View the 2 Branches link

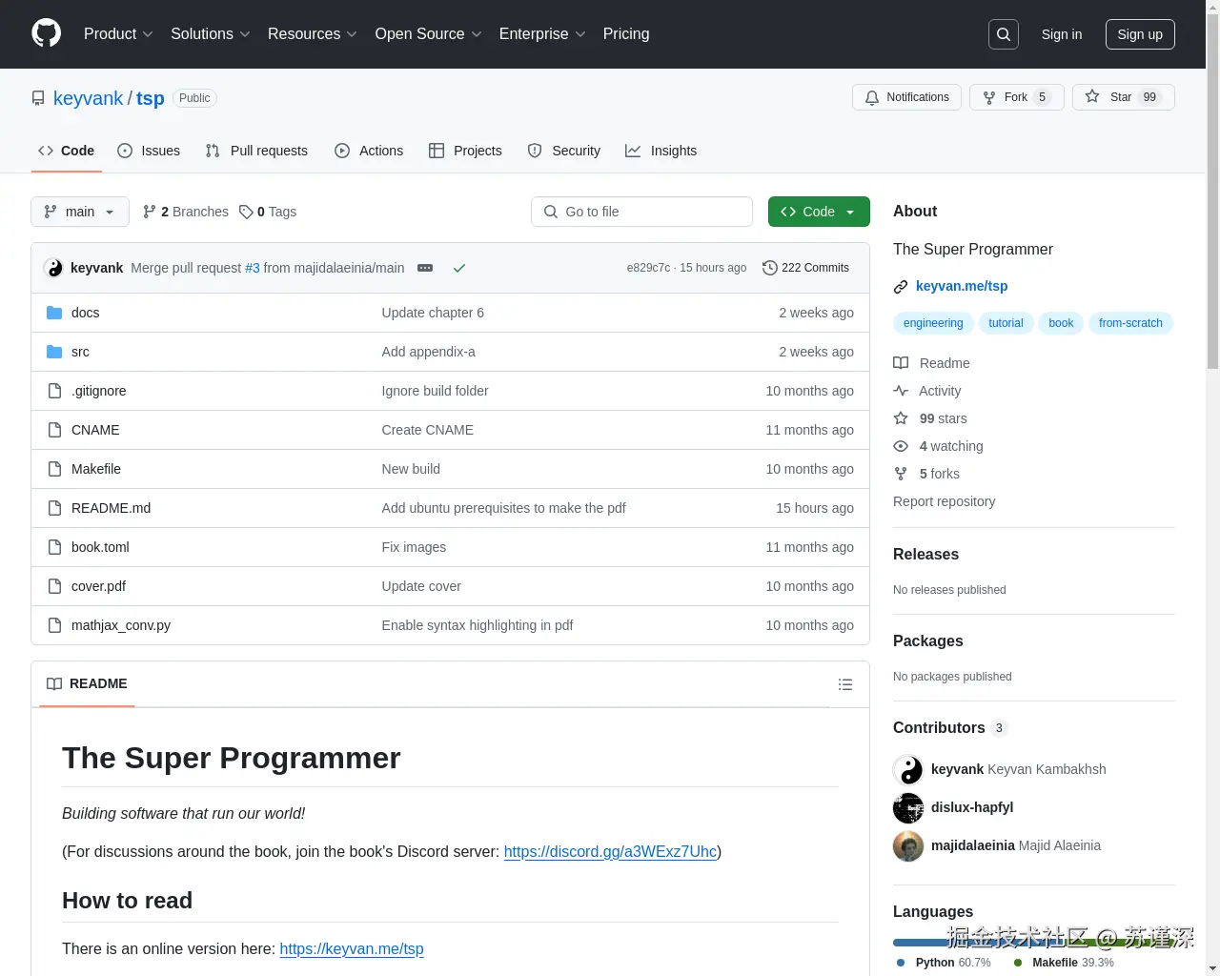tap(186, 212)
